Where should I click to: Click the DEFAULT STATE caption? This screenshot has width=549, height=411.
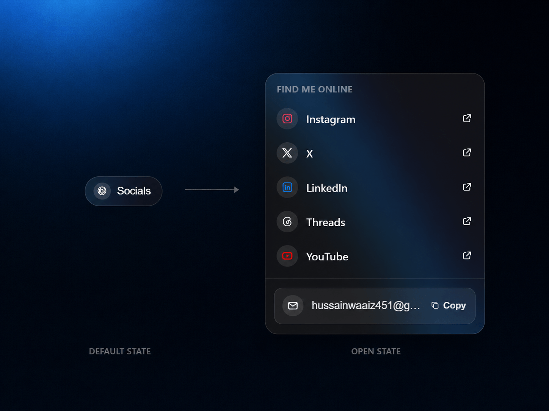[120, 351]
